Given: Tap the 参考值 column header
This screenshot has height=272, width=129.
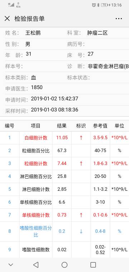Looking at the screenshot, I should click(100, 126).
